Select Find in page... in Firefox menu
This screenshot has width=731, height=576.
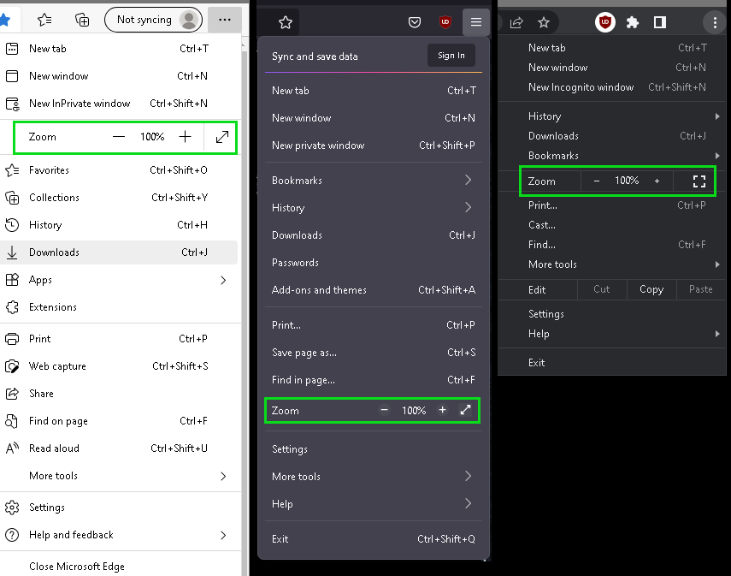click(373, 380)
